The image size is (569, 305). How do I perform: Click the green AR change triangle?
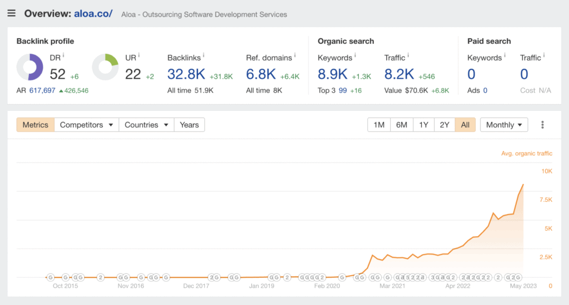click(61, 90)
